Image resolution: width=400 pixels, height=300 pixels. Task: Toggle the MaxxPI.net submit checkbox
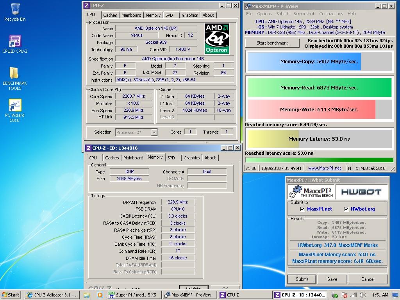pyautogui.click(x=302, y=209)
